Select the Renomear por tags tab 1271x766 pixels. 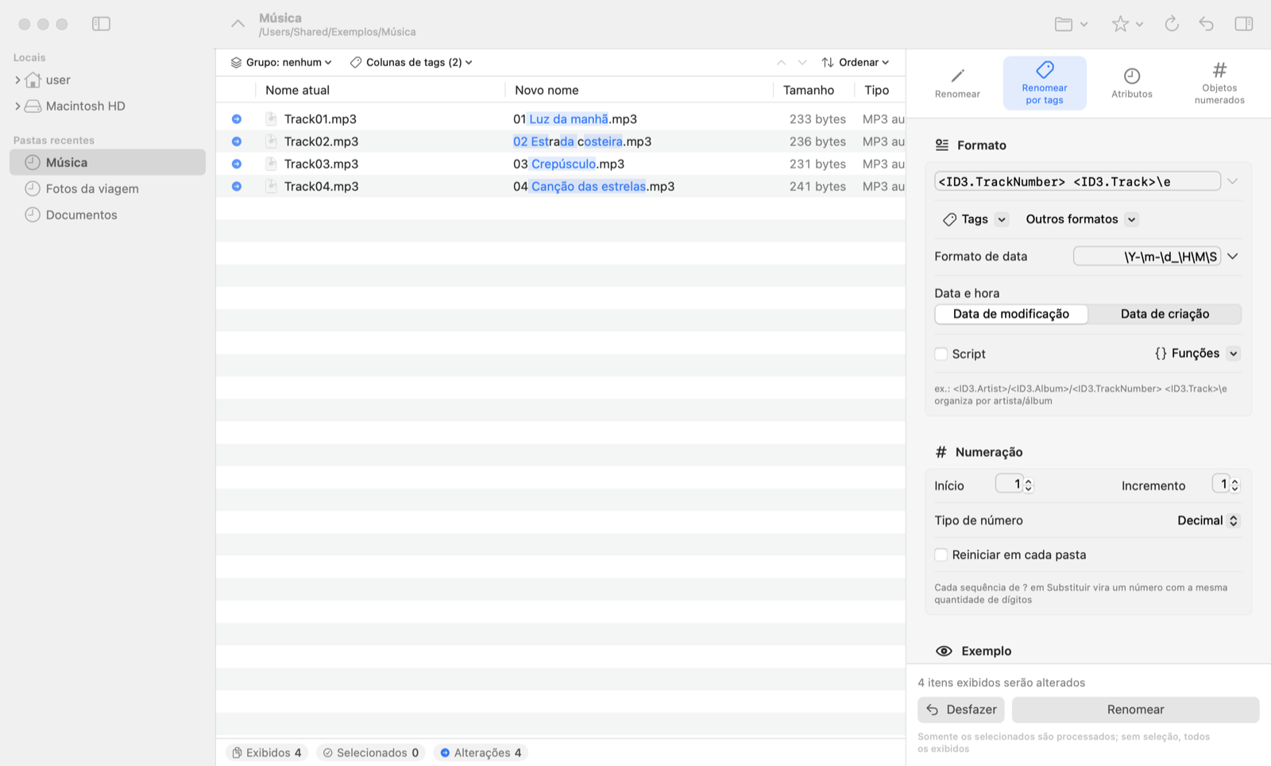pos(1045,83)
